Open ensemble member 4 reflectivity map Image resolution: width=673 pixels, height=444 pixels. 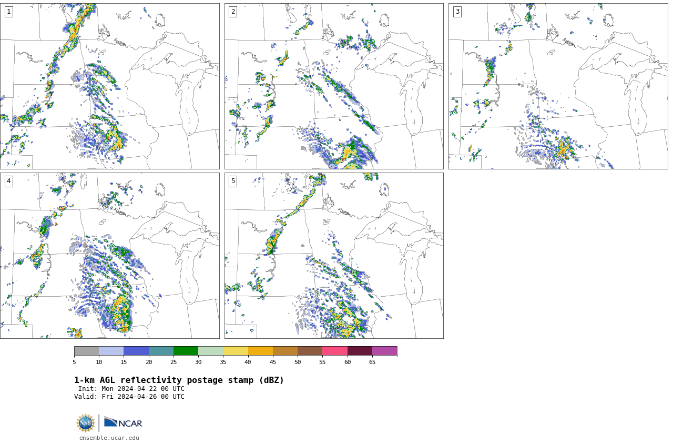coord(109,256)
